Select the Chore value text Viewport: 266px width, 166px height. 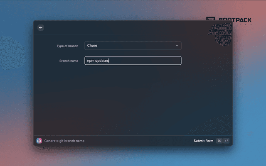click(x=92, y=46)
